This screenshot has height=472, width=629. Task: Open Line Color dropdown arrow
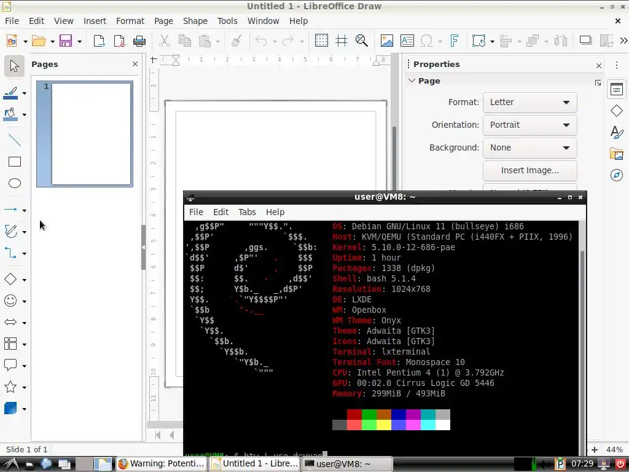(24, 93)
